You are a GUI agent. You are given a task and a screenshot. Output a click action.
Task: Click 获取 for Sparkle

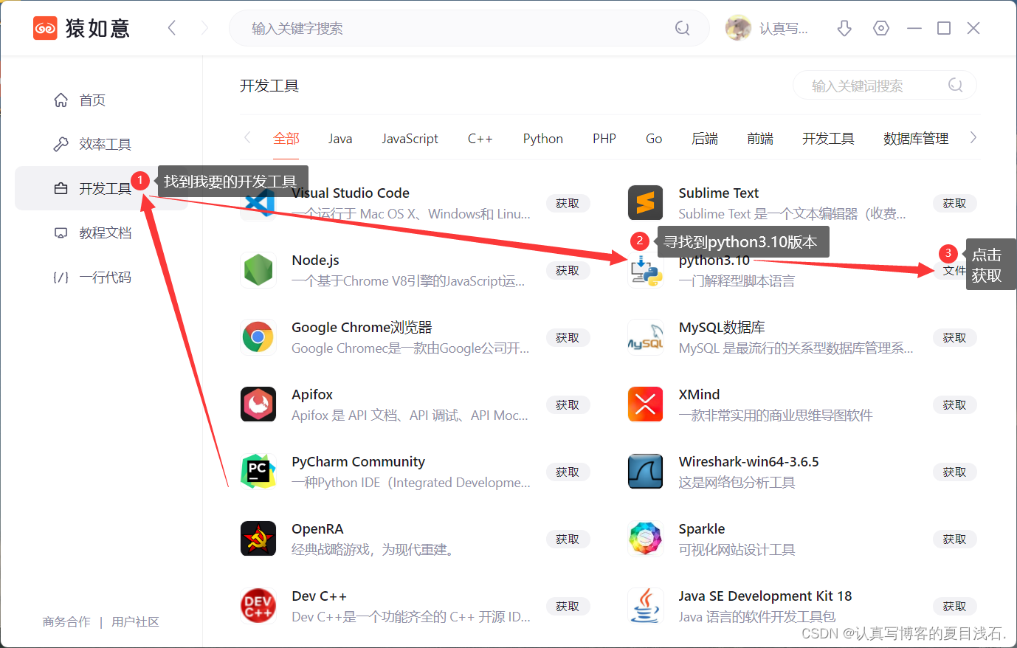(x=955, y=539)
